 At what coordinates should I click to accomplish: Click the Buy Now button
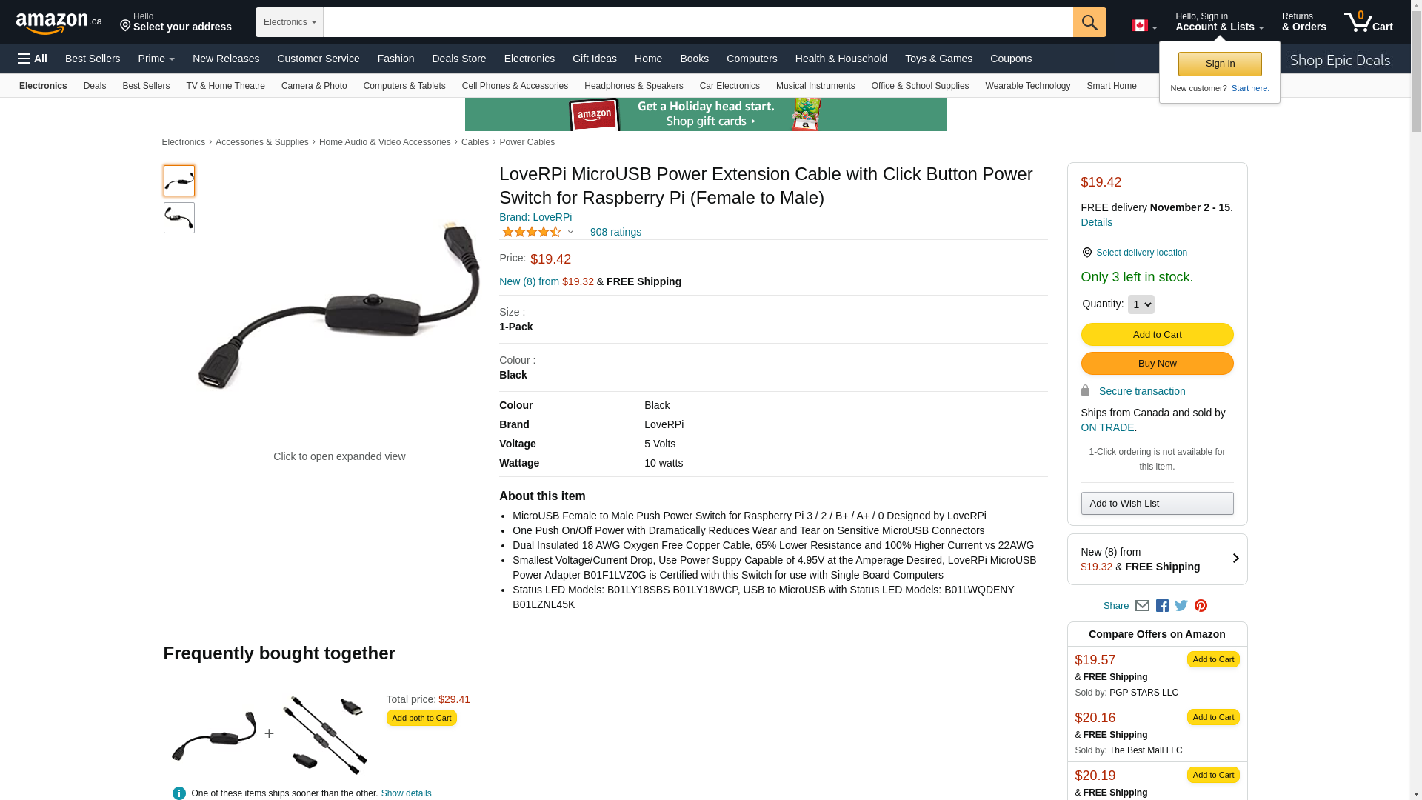coord(1157,364)
